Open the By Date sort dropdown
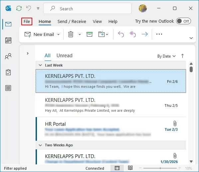This screenshot has height=172, width=199. tap(166, 56)
